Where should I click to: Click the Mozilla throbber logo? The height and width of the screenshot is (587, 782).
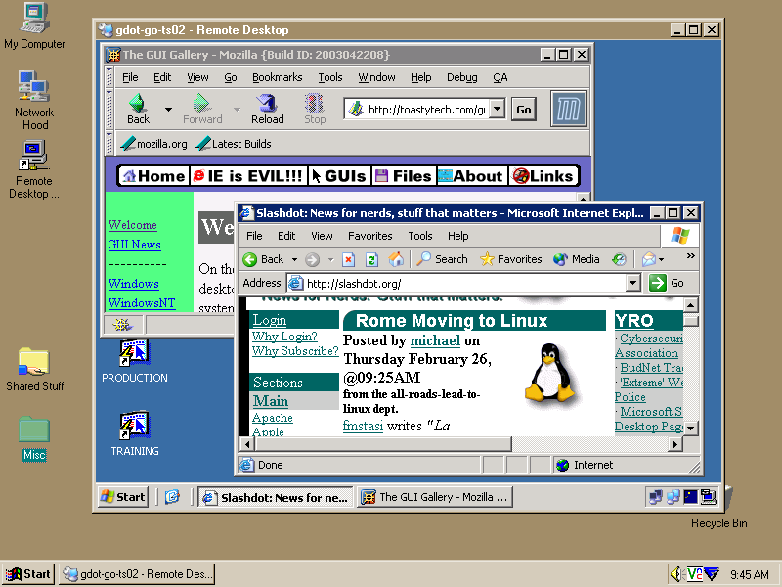point(569,109)
